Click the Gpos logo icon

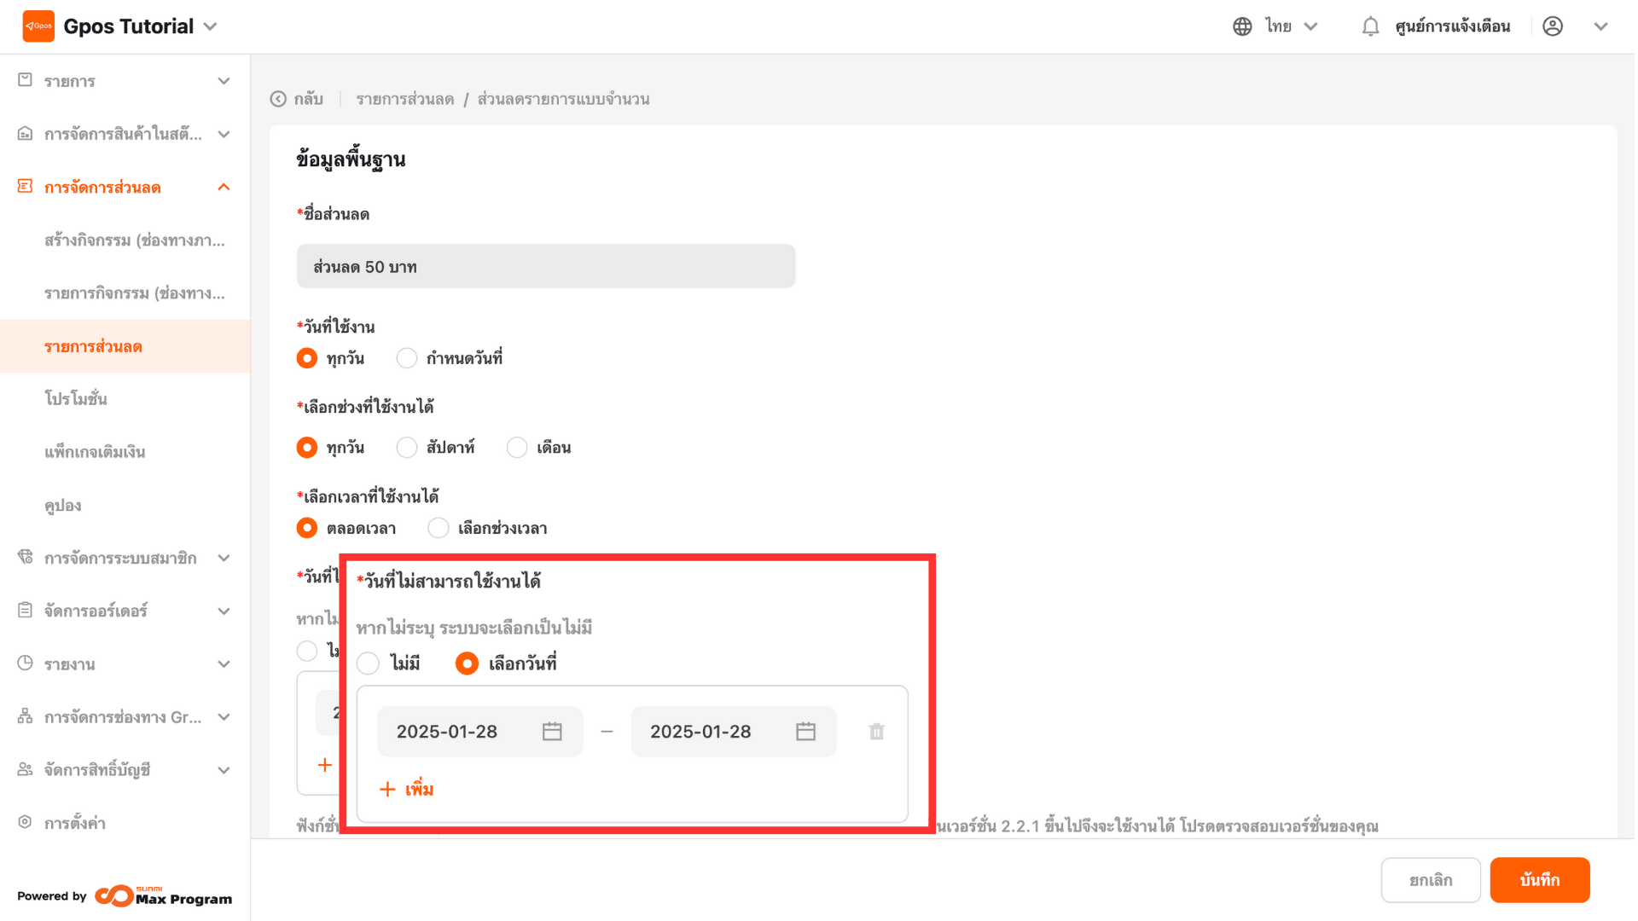(38, 26)
